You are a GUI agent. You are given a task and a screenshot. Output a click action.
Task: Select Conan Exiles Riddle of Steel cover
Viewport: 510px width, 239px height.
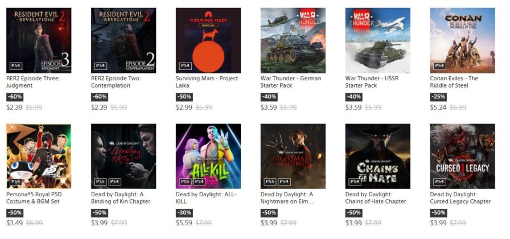click(463, 40)
